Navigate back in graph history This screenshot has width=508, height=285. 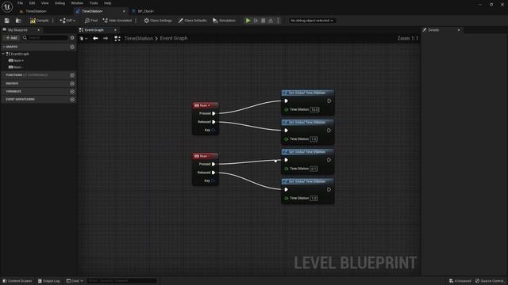coord(95,39)
